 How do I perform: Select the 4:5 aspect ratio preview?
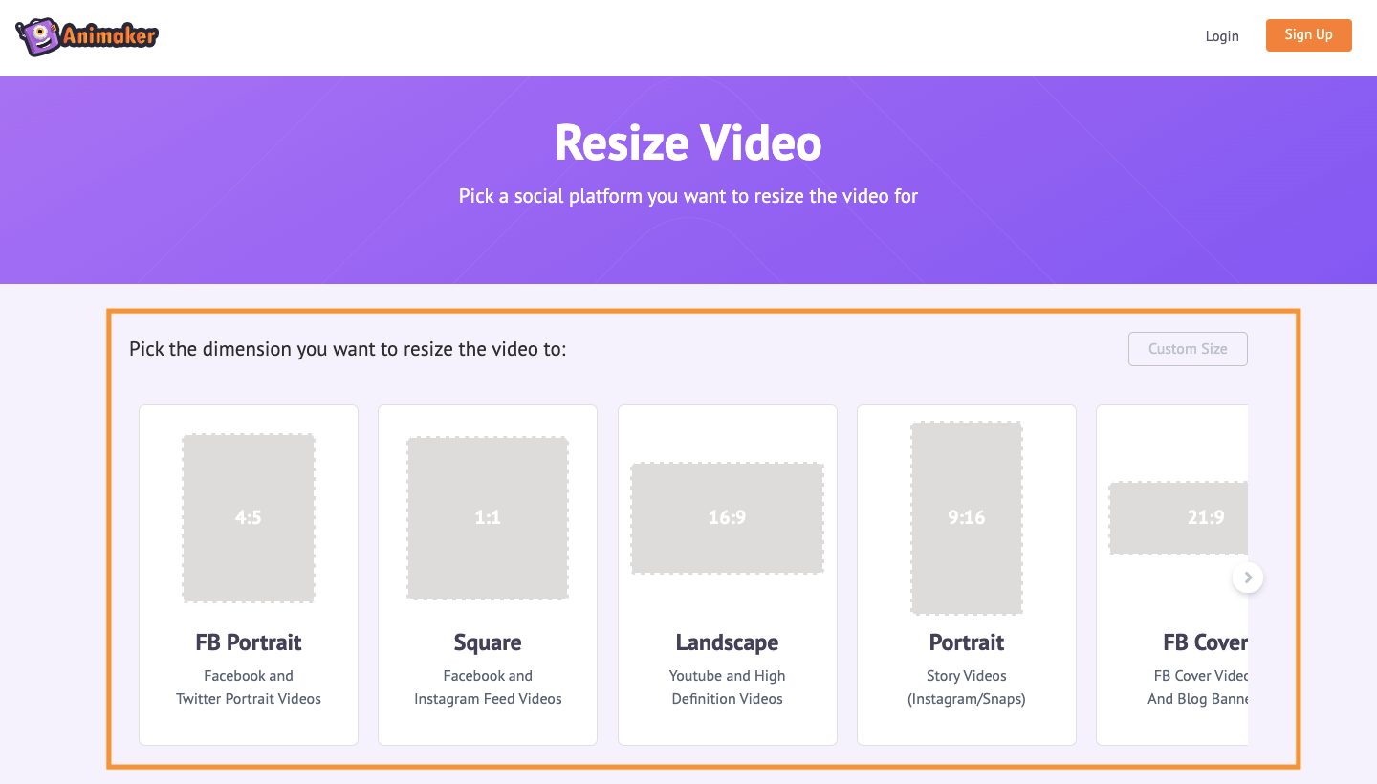(x=249, y=517)
